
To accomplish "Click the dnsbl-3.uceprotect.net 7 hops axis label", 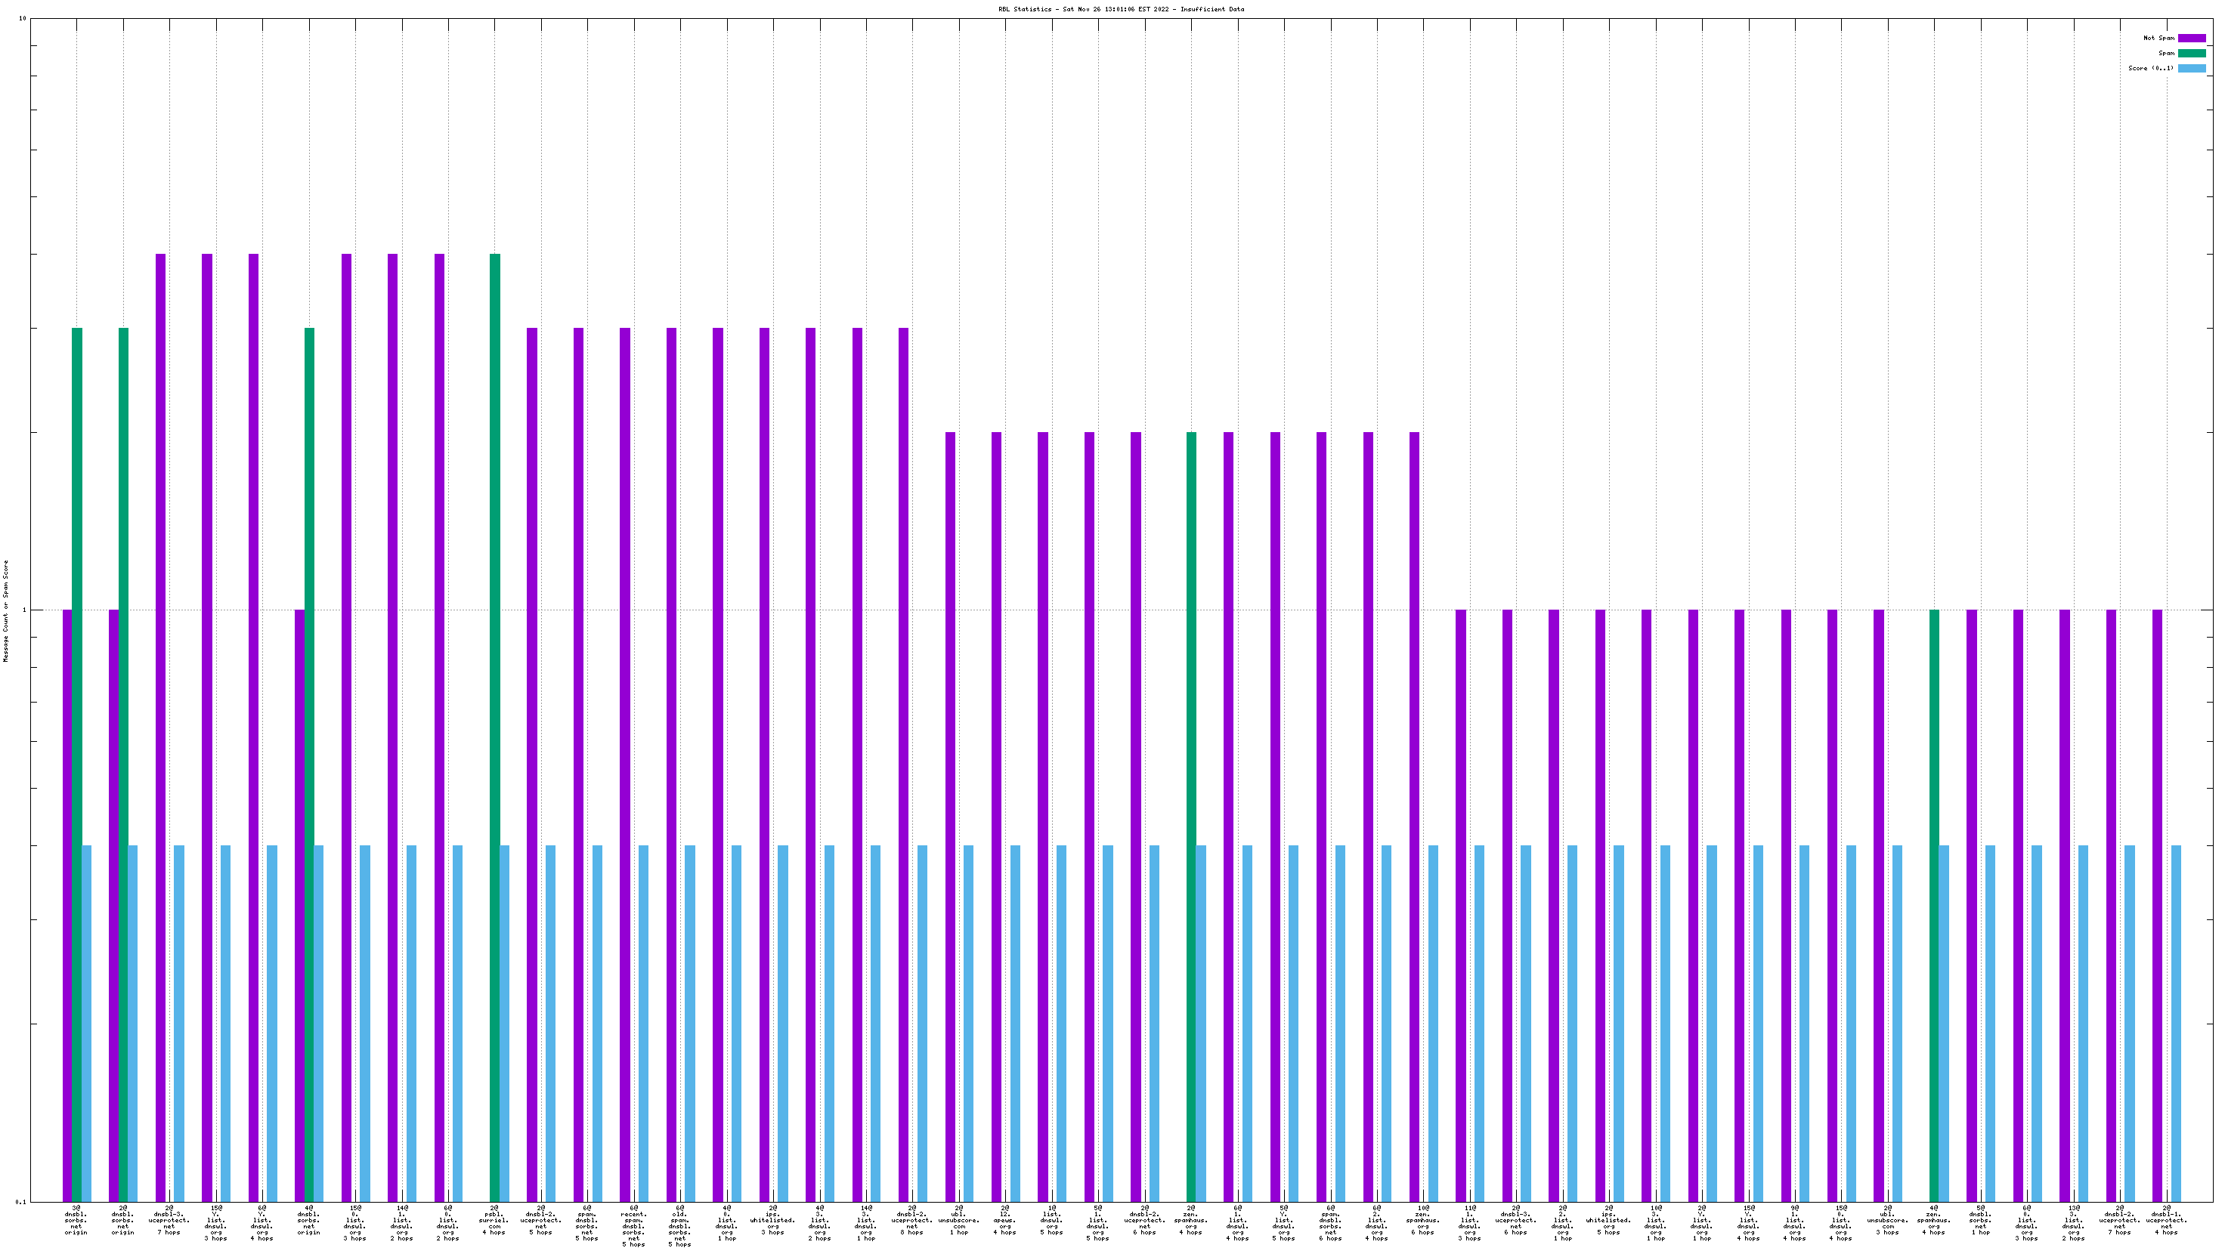I will tap(169, 1219).
